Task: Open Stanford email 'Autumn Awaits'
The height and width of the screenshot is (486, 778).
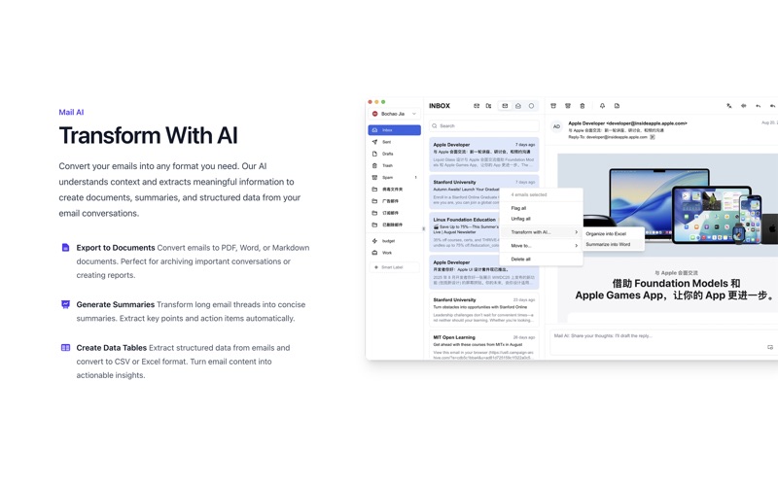Action: click(x=465, y=191)
